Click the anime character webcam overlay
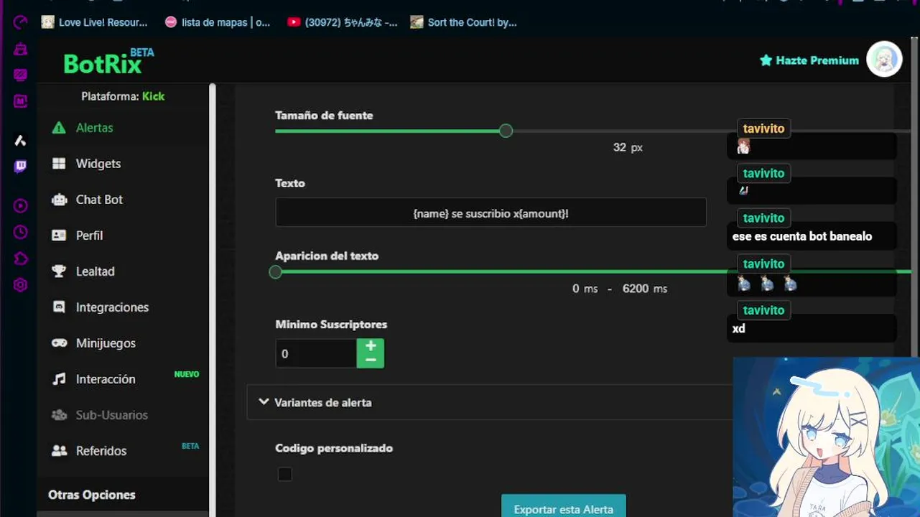This screenshot has height=517, width=920. point(826,437)
